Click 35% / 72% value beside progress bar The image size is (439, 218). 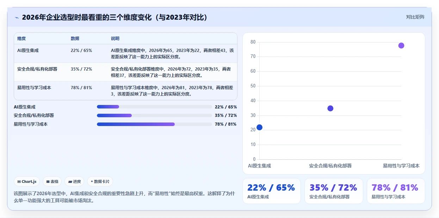click(x=226, y=115)
